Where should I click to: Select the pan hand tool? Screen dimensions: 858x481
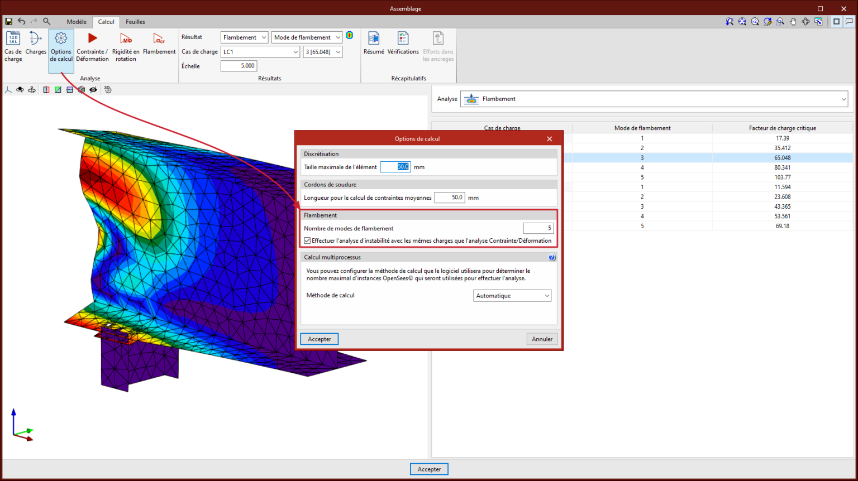click(x=793, y=22)
